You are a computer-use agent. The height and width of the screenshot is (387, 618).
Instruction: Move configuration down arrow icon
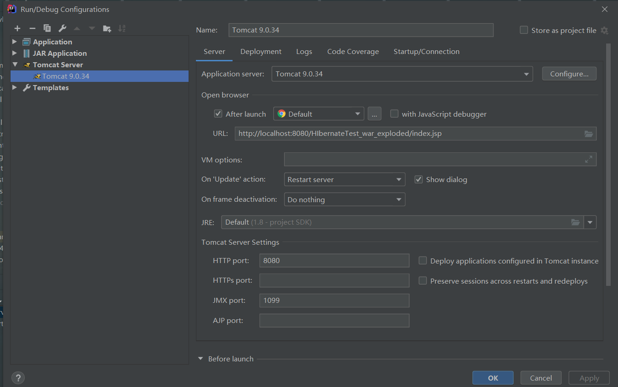click(92, 28)
